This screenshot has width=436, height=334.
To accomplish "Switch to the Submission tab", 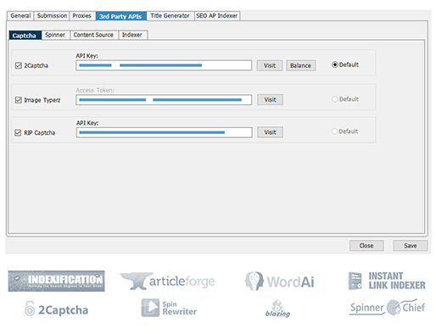I will (52, 16).
